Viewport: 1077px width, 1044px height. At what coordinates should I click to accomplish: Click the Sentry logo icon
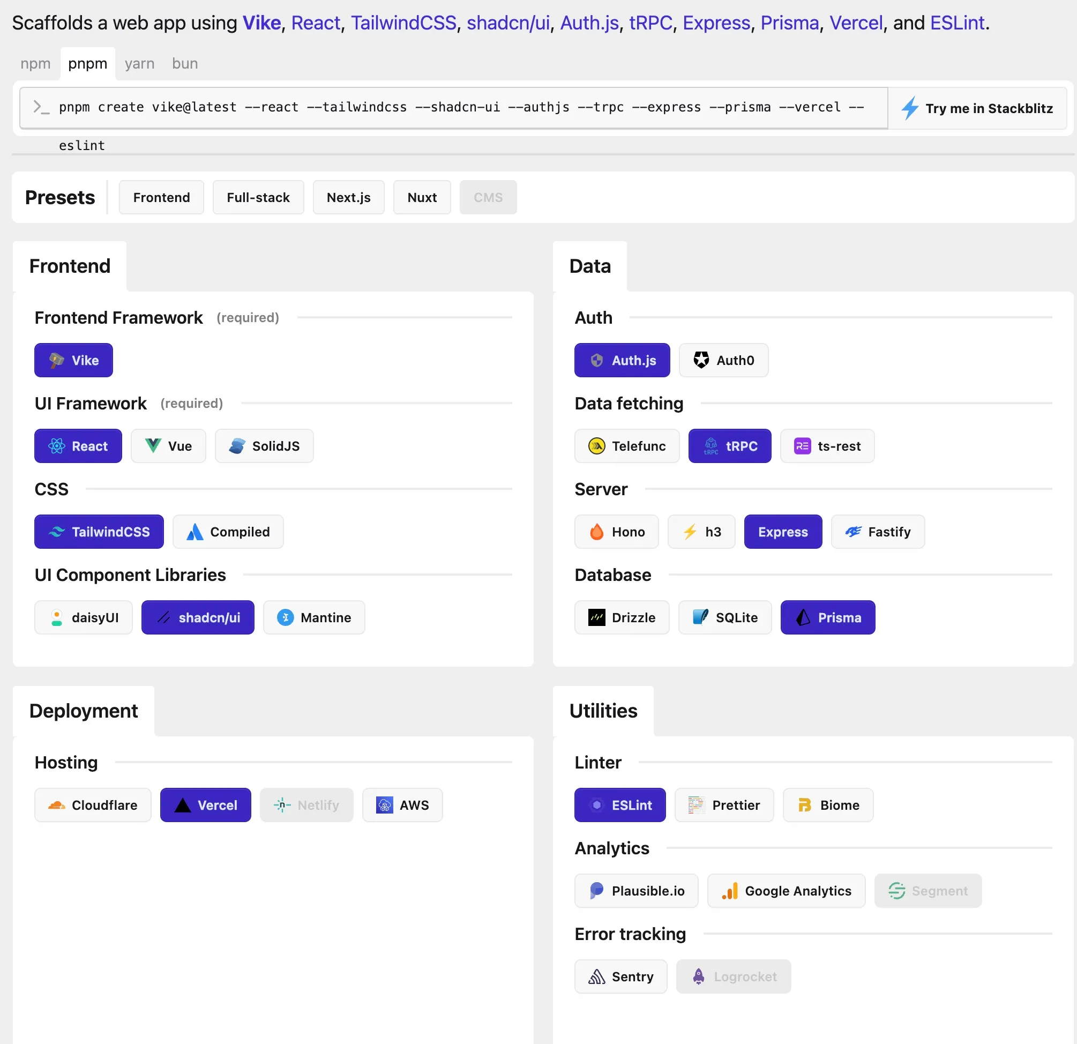pos(596,976)
